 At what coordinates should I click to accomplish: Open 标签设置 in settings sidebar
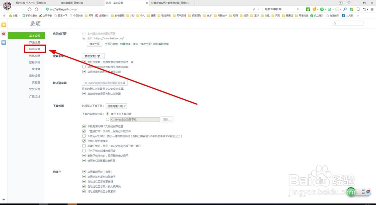point(35,49)
